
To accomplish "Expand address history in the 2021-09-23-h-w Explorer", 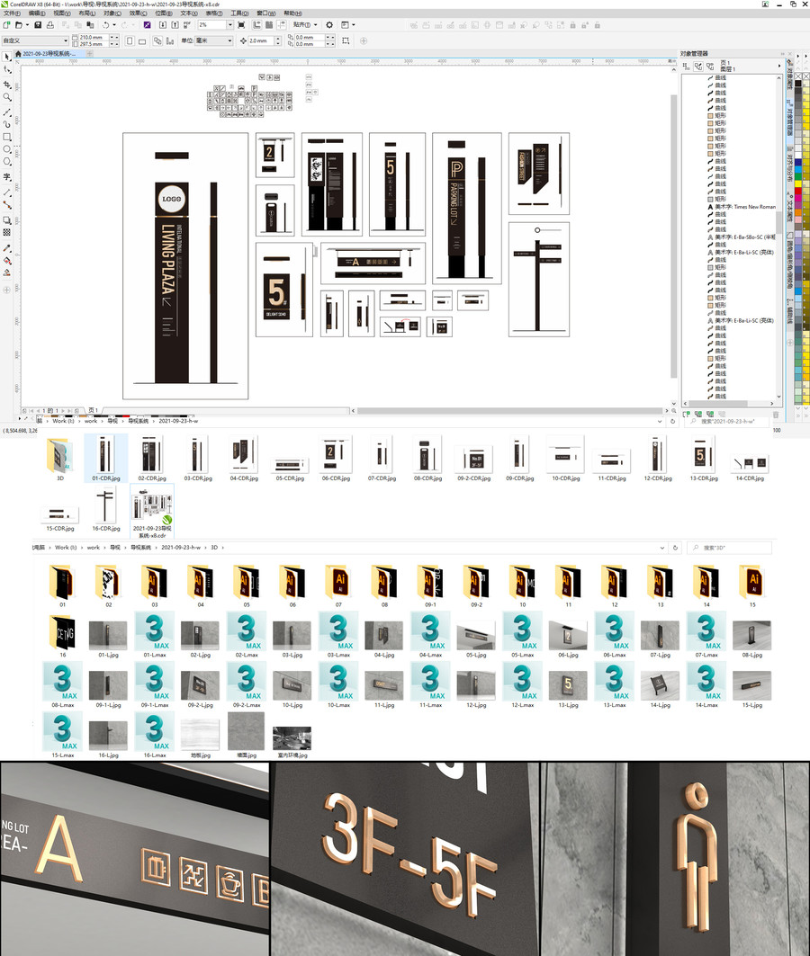I will (660, 421).
